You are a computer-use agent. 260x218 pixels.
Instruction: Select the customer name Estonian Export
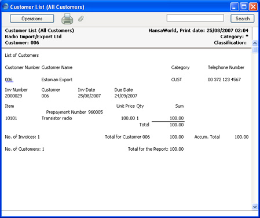click(x=57, y=79)
